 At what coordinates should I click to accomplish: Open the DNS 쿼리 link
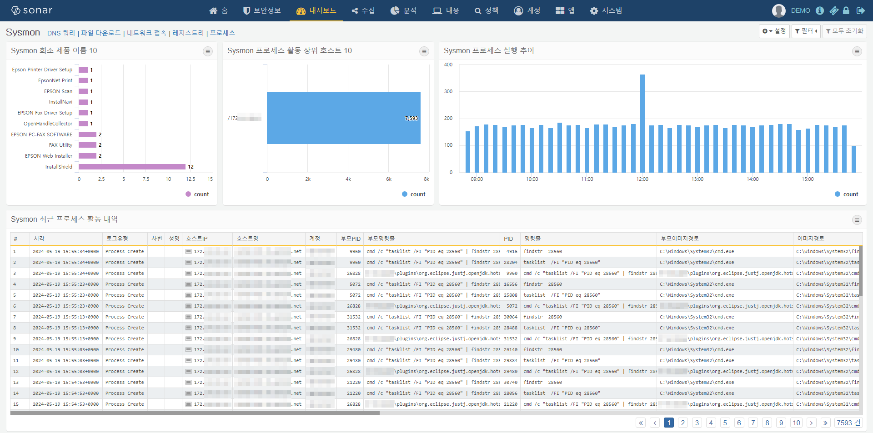pos(61,33)
